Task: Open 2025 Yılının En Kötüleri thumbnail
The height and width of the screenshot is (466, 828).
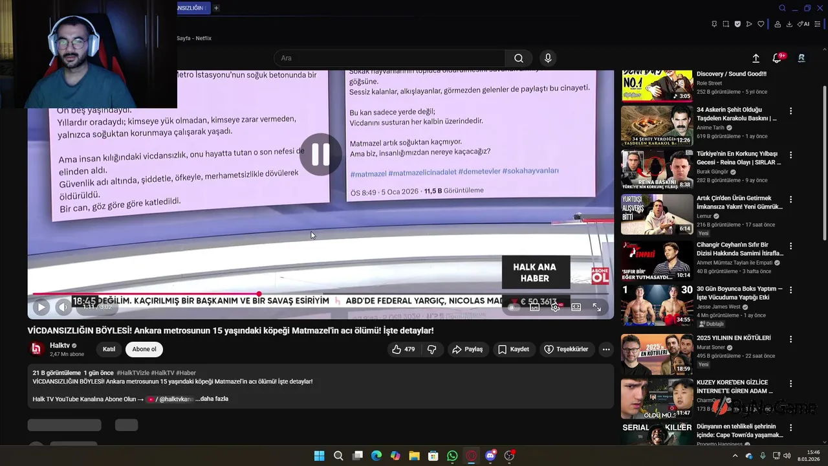Action: [x=657, y=353]
